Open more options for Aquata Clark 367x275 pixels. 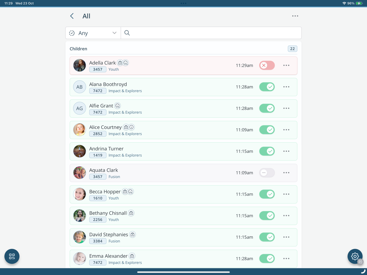[x=286, y=173]
